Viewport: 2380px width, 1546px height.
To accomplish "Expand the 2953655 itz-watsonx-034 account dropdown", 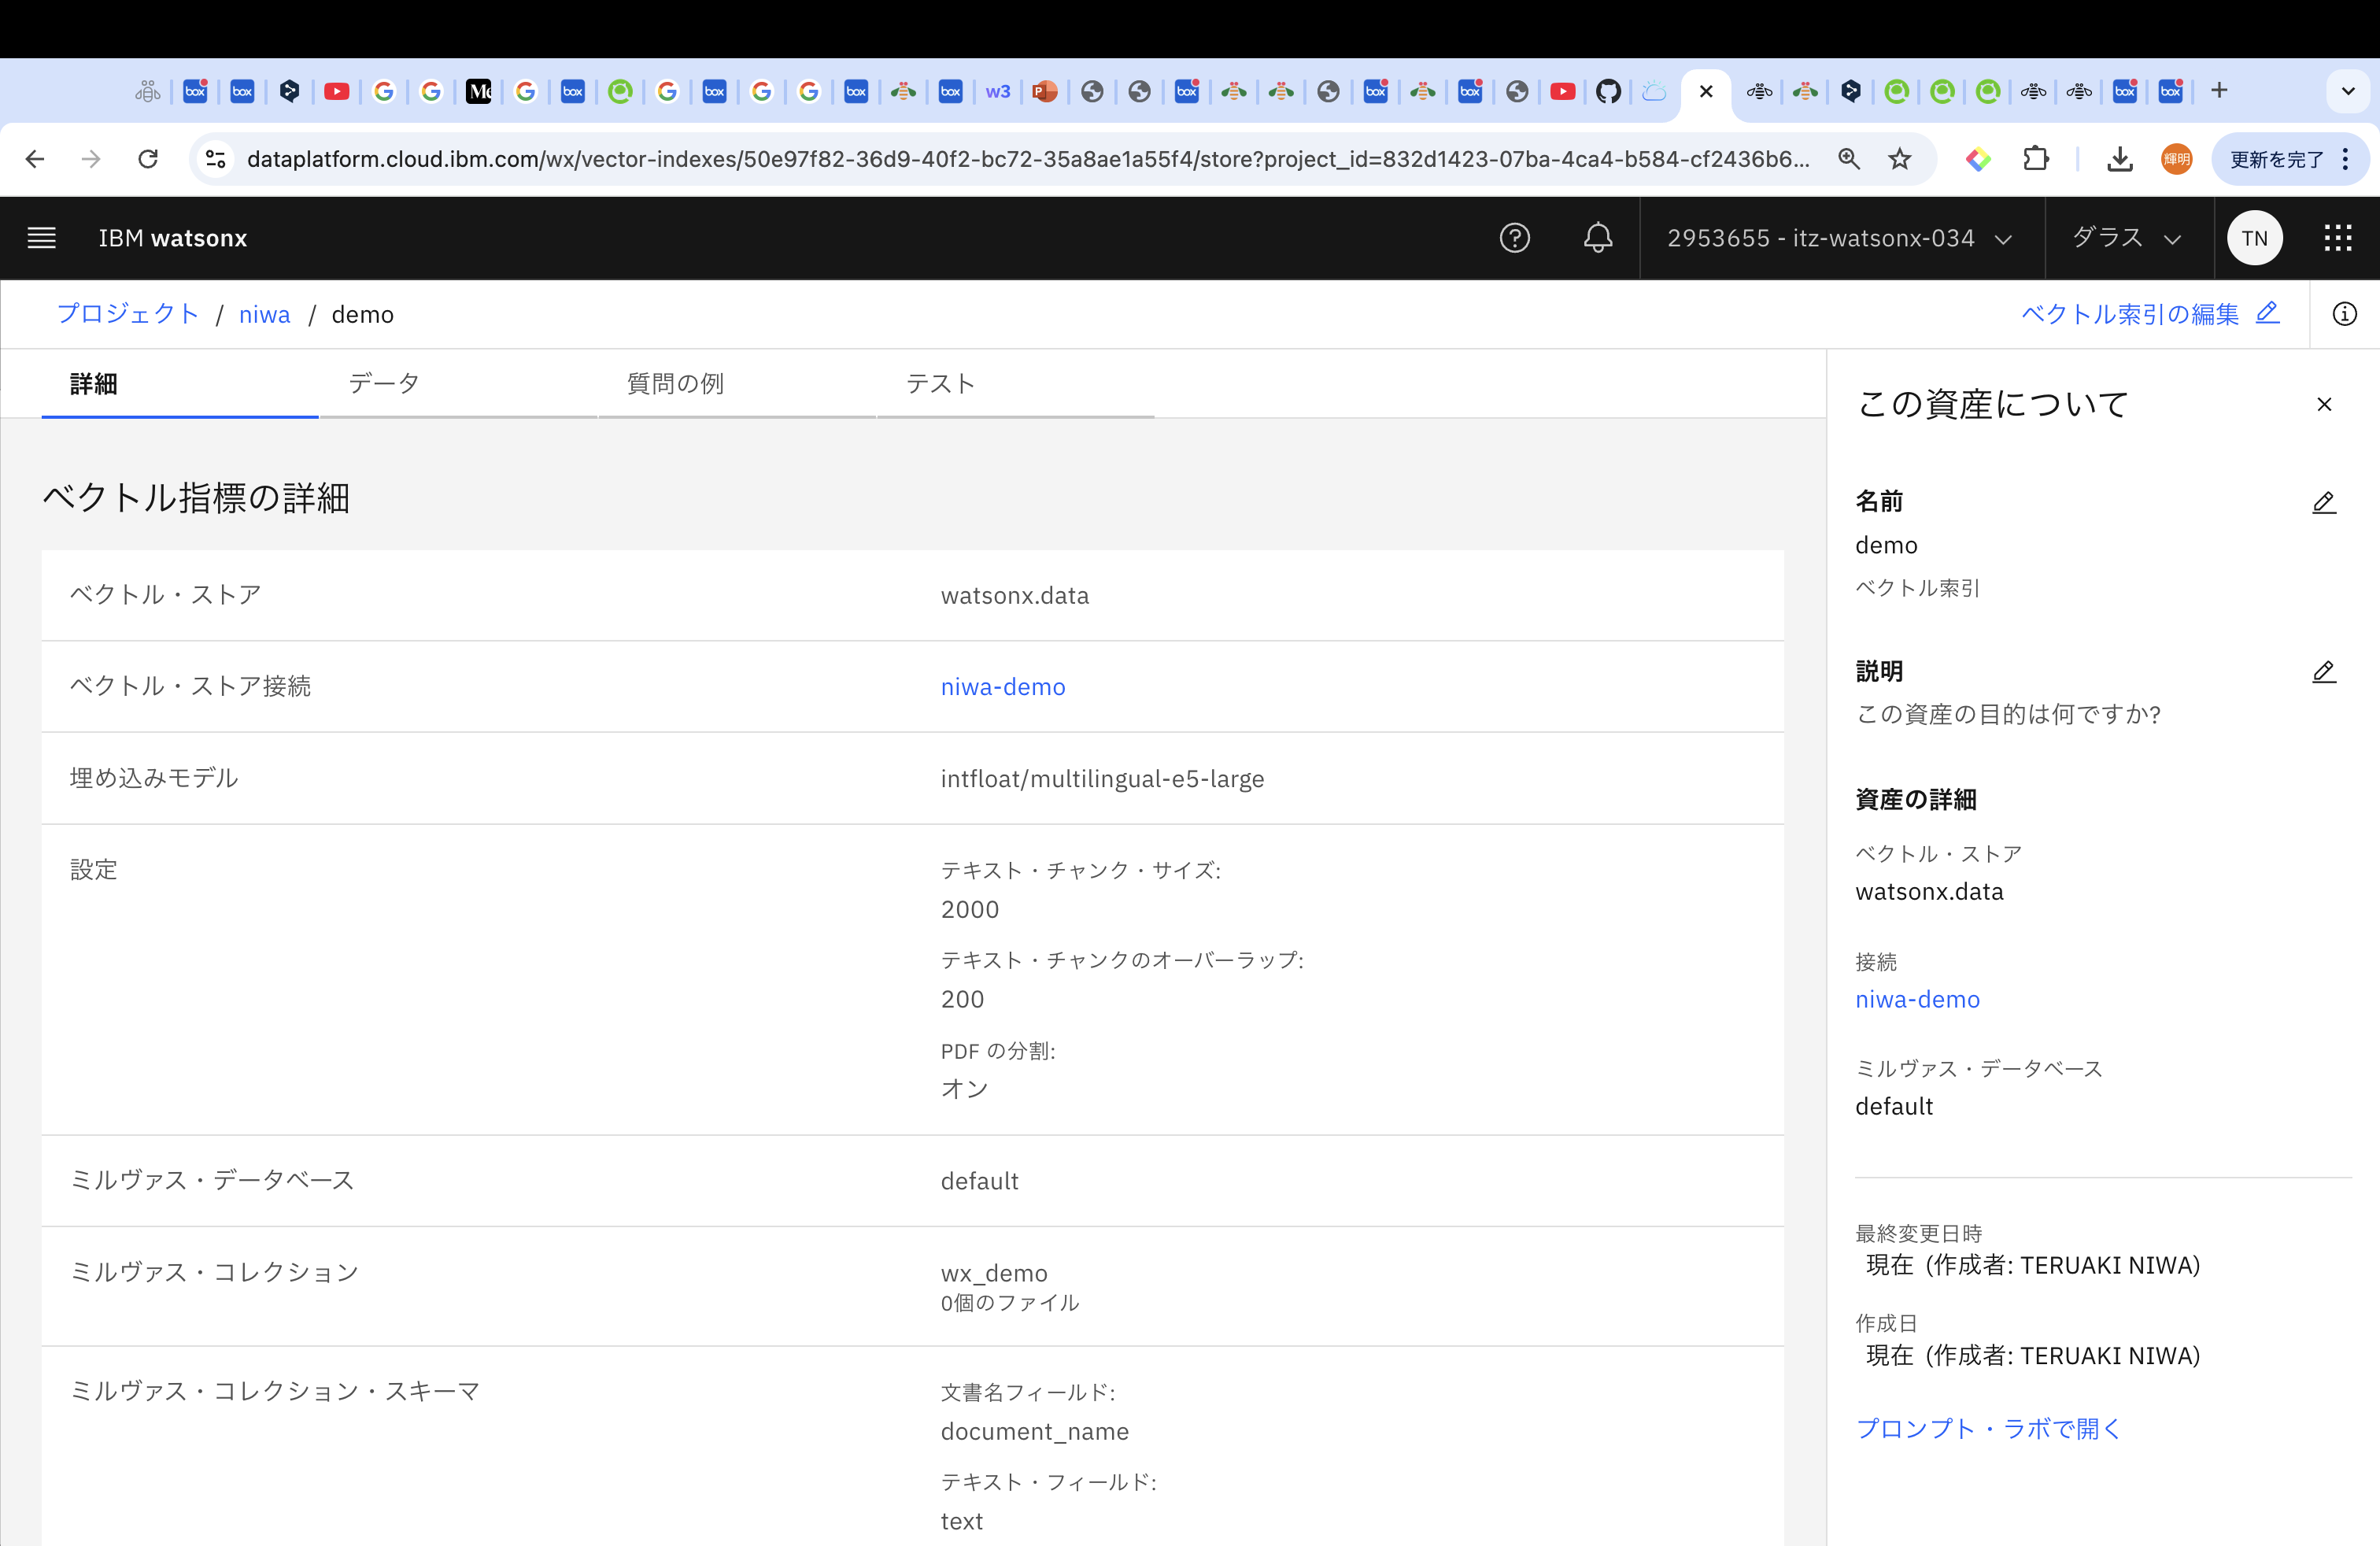I will [x=1839, y=238].
